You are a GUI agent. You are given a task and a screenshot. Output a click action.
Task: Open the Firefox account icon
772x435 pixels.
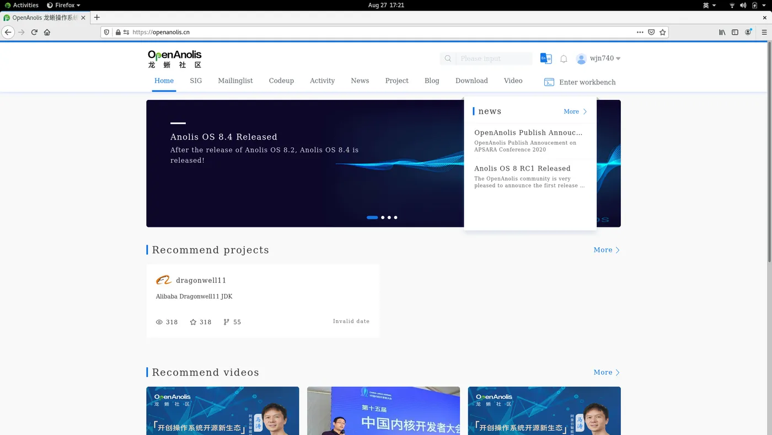[x=748, y=32]
